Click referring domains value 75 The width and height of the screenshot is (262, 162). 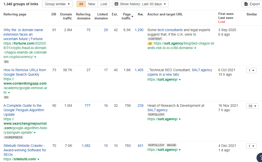[88, 30]
